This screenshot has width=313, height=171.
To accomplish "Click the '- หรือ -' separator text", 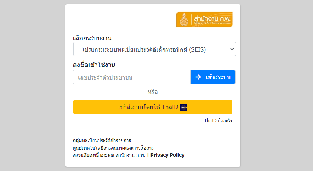I will point(153,92).
